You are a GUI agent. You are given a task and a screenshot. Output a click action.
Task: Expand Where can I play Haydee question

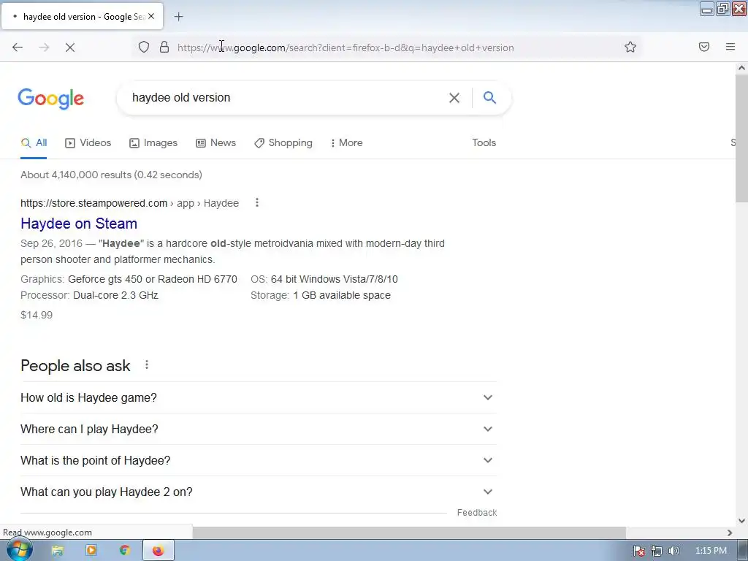pyautogui.click(x=259, y=429)
